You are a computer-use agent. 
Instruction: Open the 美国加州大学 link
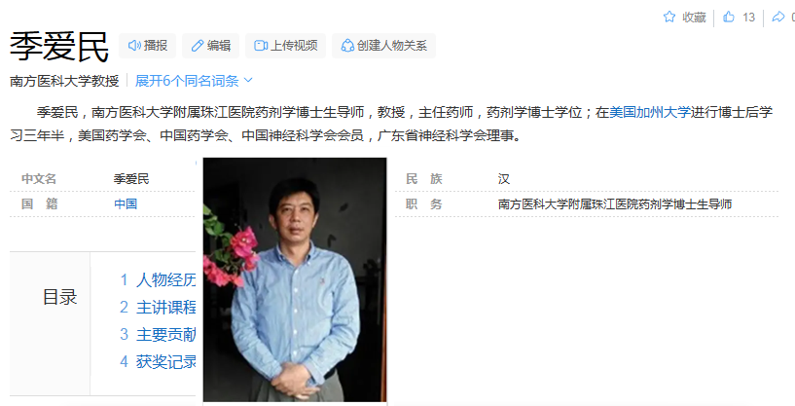point(649,112)
